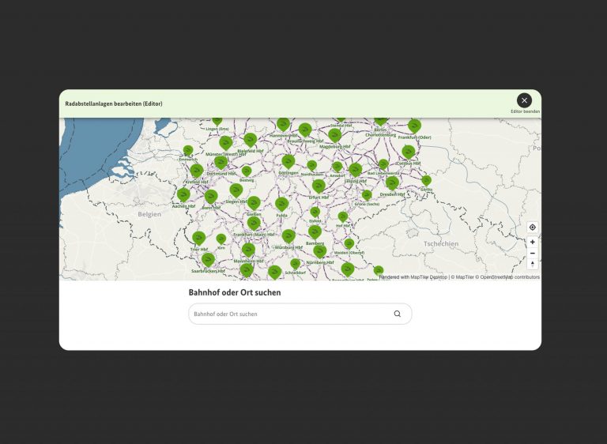Close the editor with the X button

[524, 100]
